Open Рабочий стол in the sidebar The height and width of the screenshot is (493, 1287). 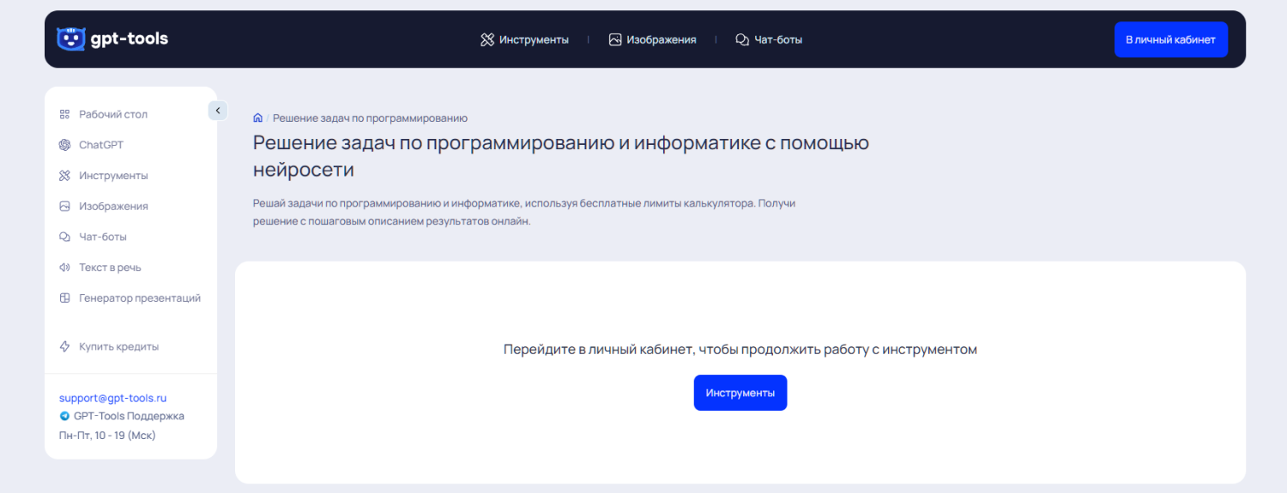coord(113,114)
